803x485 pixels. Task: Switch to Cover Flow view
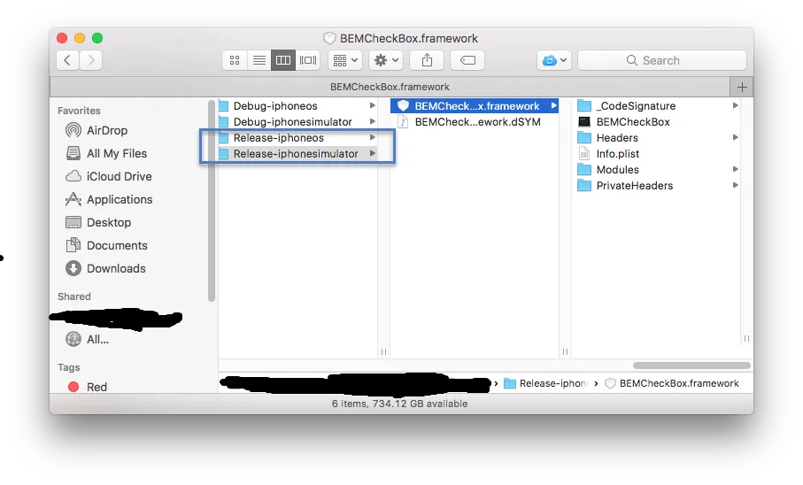308,60
